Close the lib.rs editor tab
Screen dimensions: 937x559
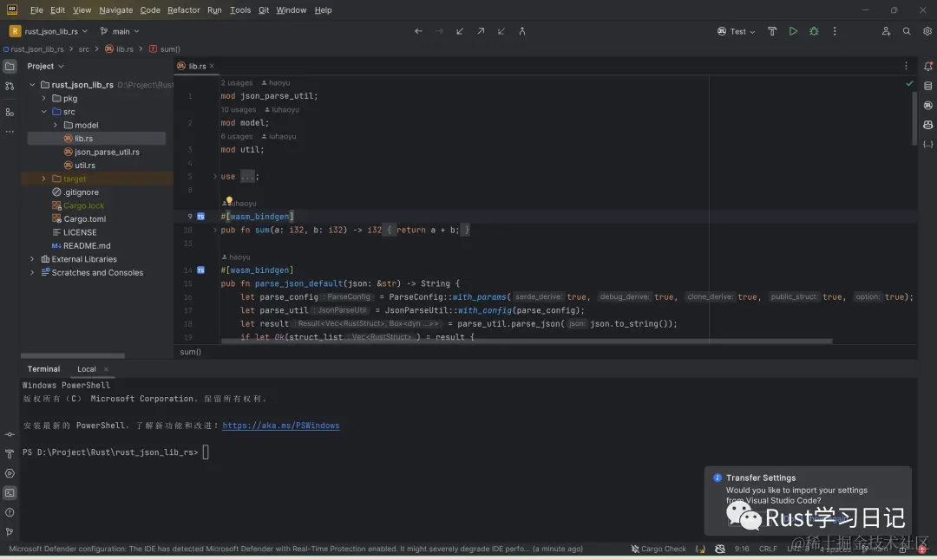tap(212, 66)
